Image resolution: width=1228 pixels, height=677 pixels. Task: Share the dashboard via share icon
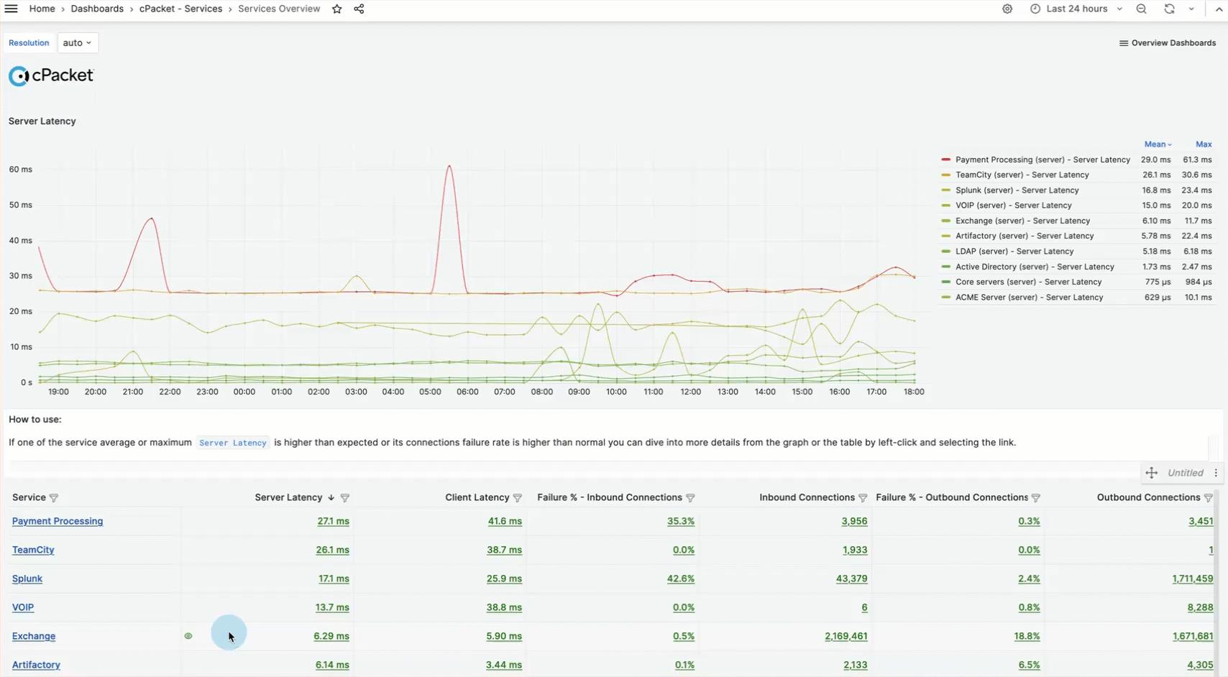point(359,9)
